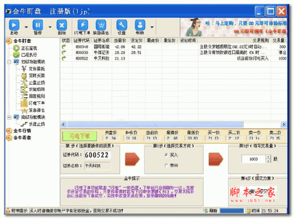This screenshot has width=294, height=219.
Task: Select 闪电下单 tree icon item
Action: (x=24, y=103)
